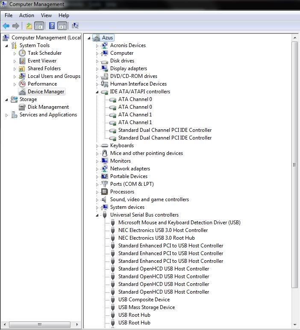Collapse the Storage node in left tree
This screenshot has height=330, width=300.
point(6,100)
